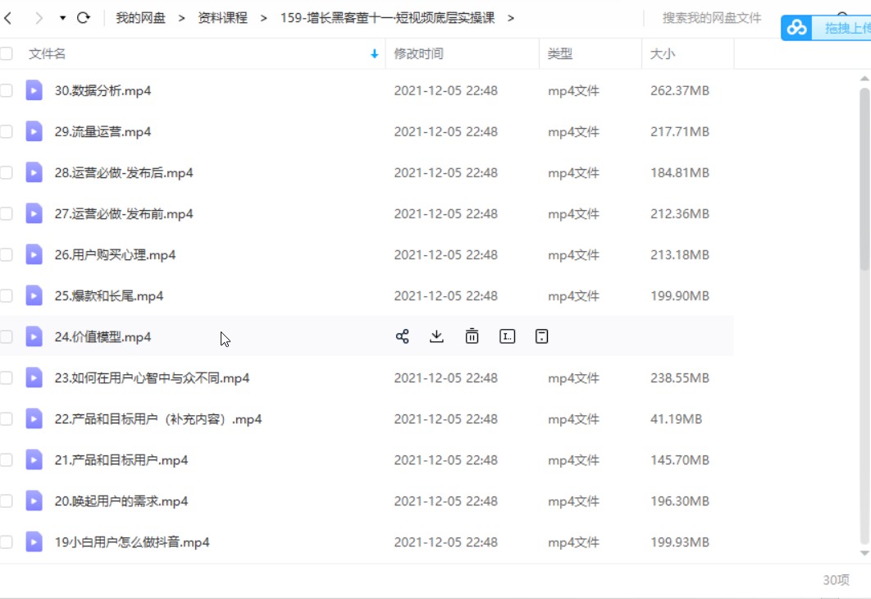Viewport: 871px width, 599px height.
Task: Toggle the file name sort direction arrow
Action: pos(375,54)
